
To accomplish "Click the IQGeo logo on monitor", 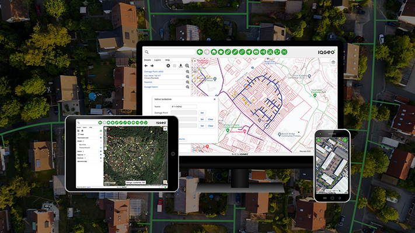I will pos(326,52).
